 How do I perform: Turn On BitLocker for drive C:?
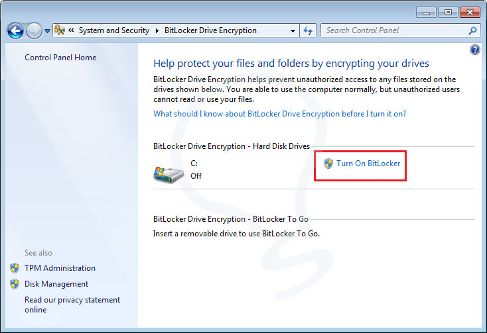(x=368, y=163)
